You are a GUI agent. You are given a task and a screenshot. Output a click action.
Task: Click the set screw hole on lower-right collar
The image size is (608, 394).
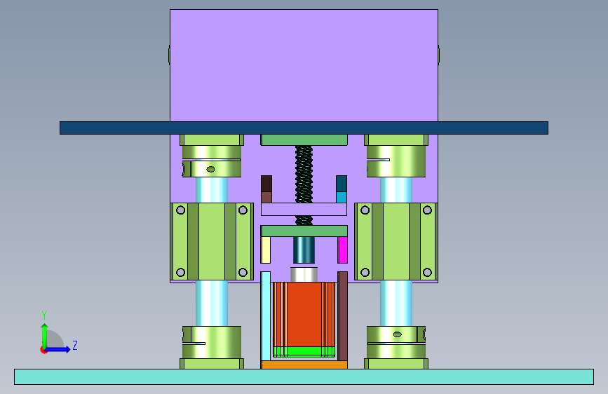pyautogui.click(x=398, y=334)
